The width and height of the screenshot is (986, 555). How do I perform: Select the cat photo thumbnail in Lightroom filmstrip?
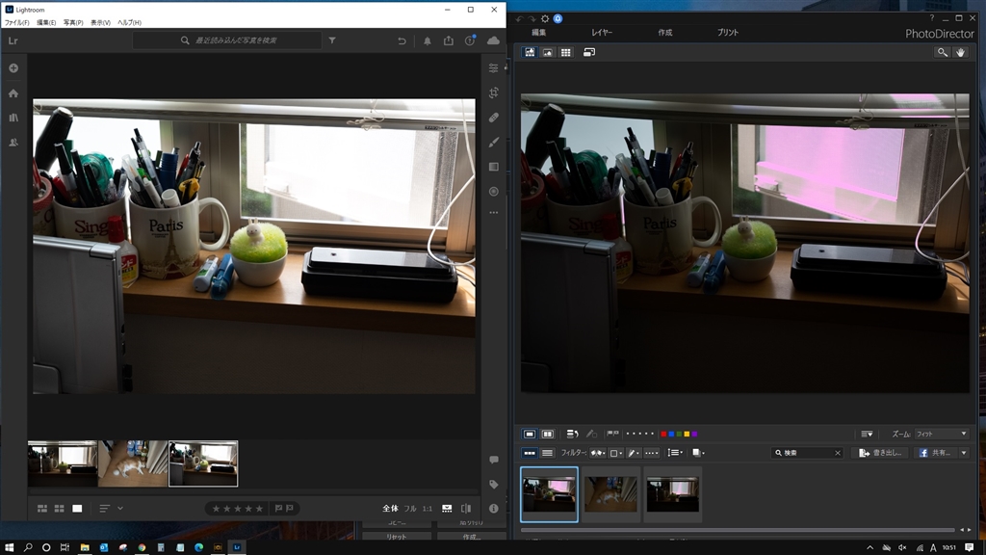click(133, 463)
